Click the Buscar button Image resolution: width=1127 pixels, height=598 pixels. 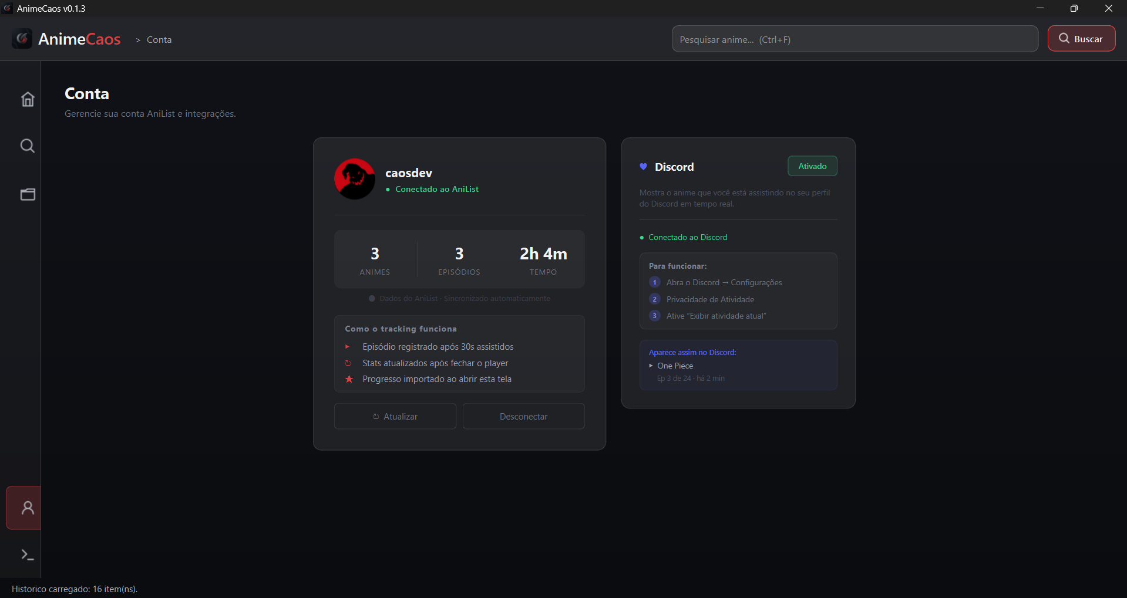pyautogui.click(x=1081, y=39)
